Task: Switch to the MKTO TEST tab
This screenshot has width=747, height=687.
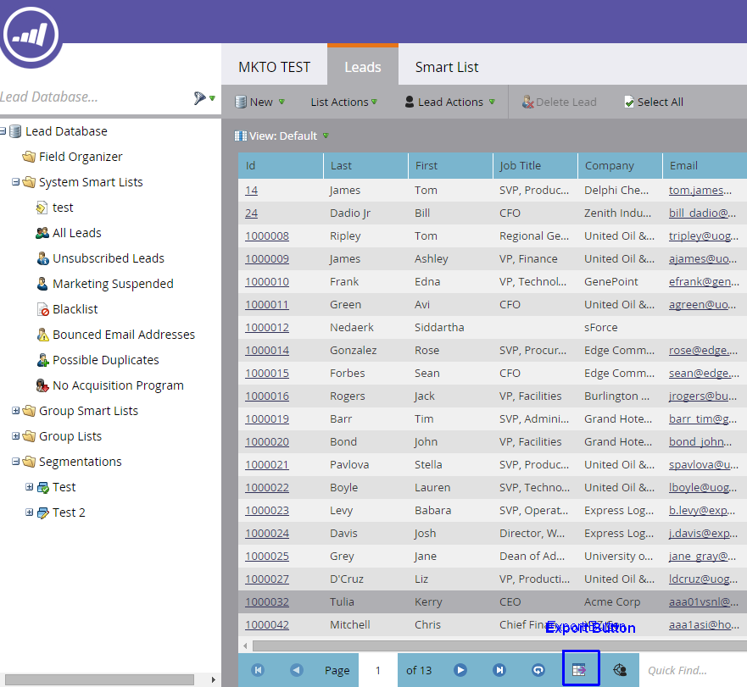Action: [275, 67]
